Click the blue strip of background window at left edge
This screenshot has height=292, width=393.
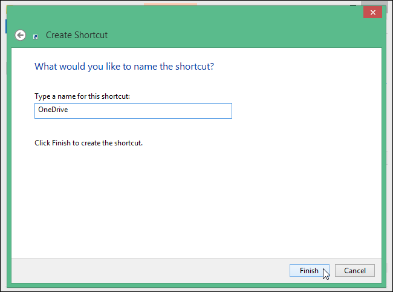point(6,27)
